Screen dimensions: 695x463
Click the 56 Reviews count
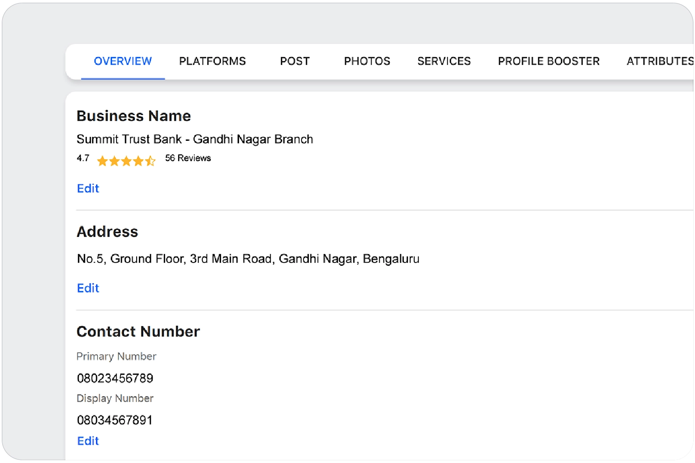coord(188,158)
